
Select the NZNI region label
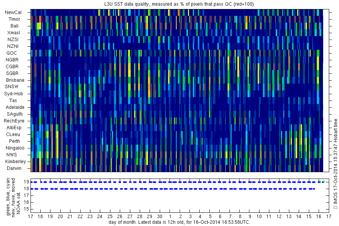(x=13, y=46)
